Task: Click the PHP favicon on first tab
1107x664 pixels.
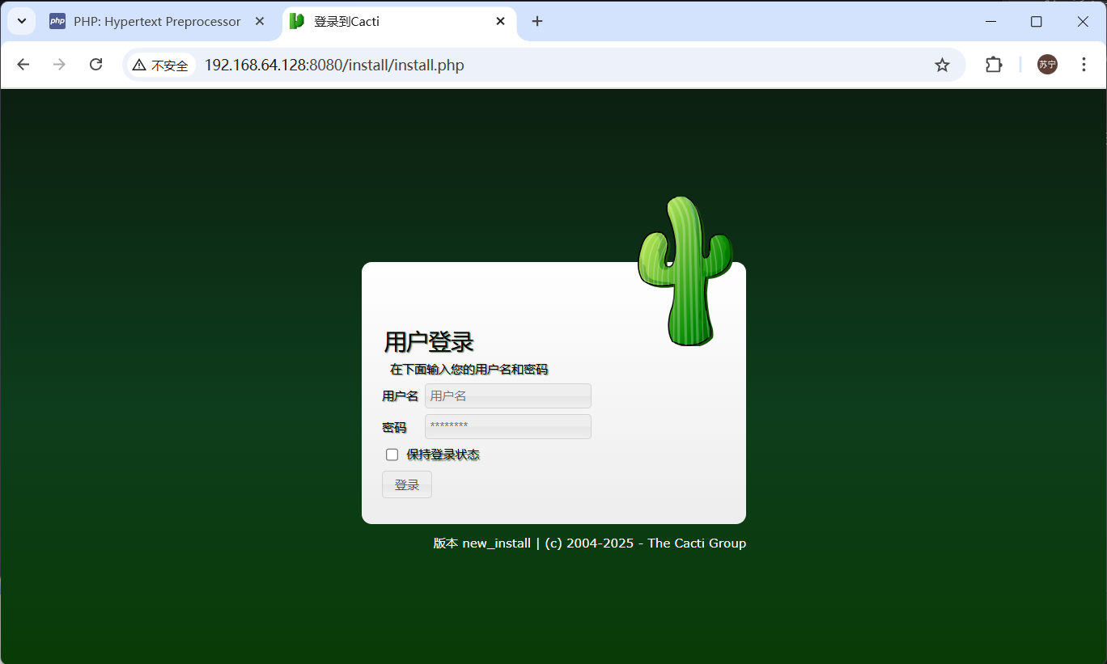Action: pos(57,22)
